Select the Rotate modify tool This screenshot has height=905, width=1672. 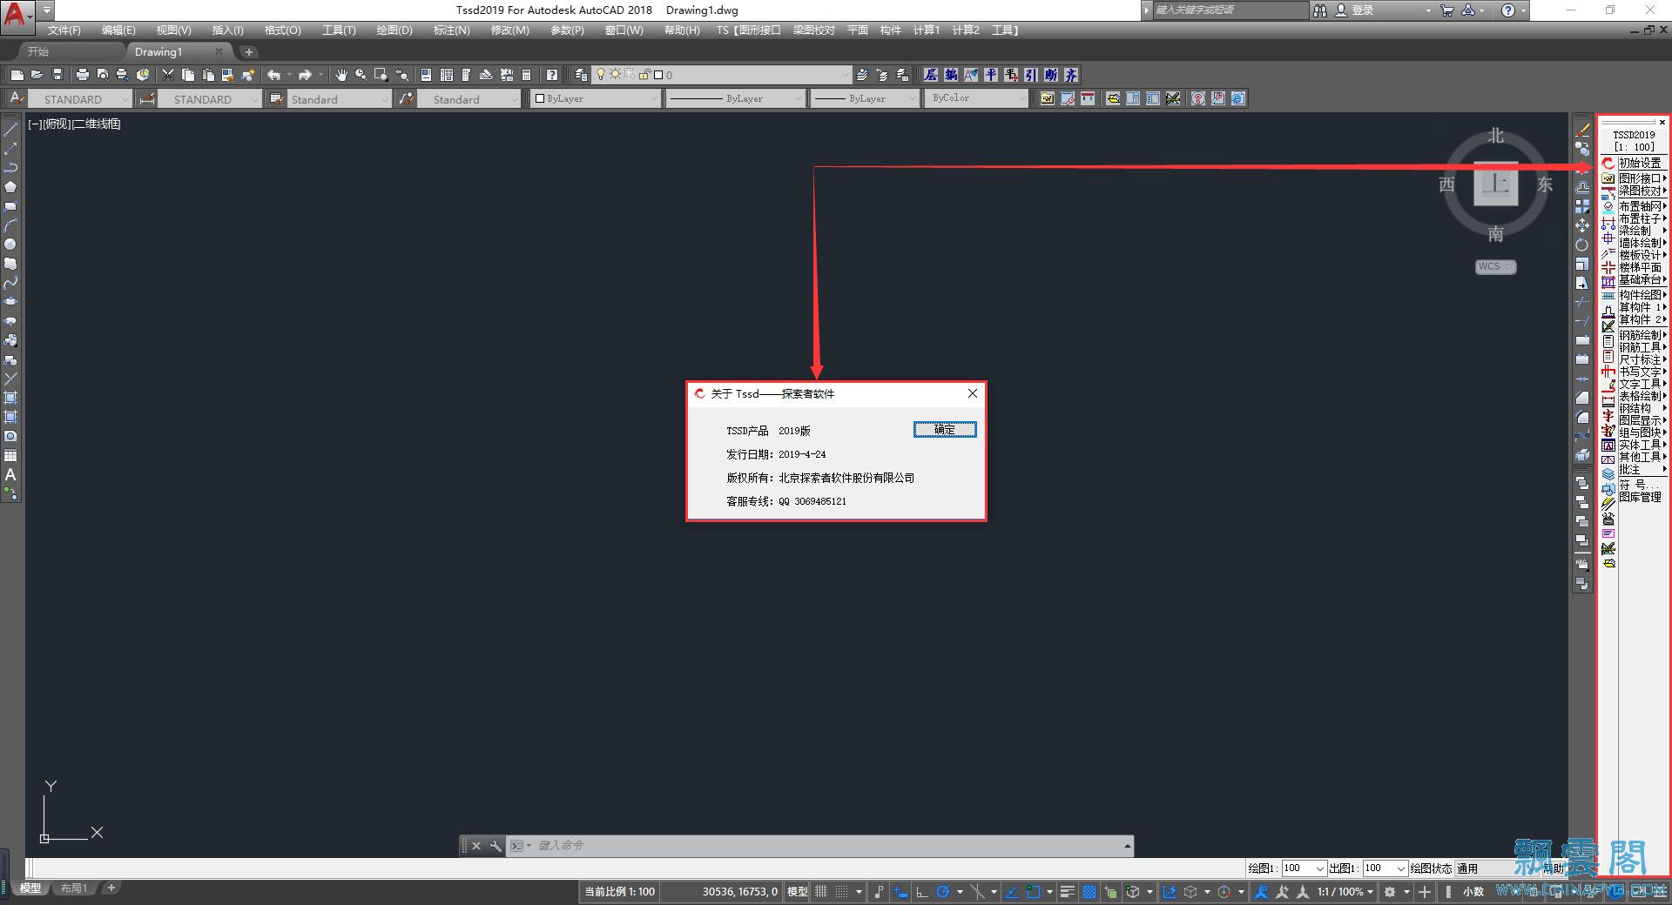click(x=1582, y=245)
